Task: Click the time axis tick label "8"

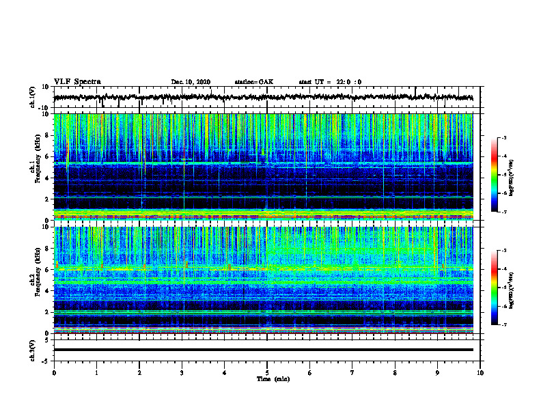Action: pos(395,373)
